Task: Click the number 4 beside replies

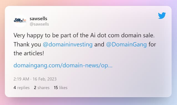Action: point(15,88)
